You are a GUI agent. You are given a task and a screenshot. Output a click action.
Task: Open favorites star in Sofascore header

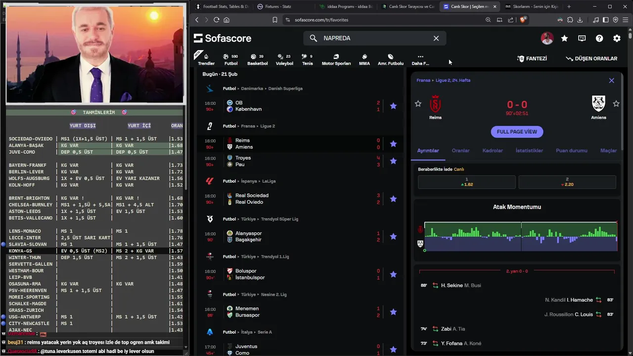coord(564,38)
